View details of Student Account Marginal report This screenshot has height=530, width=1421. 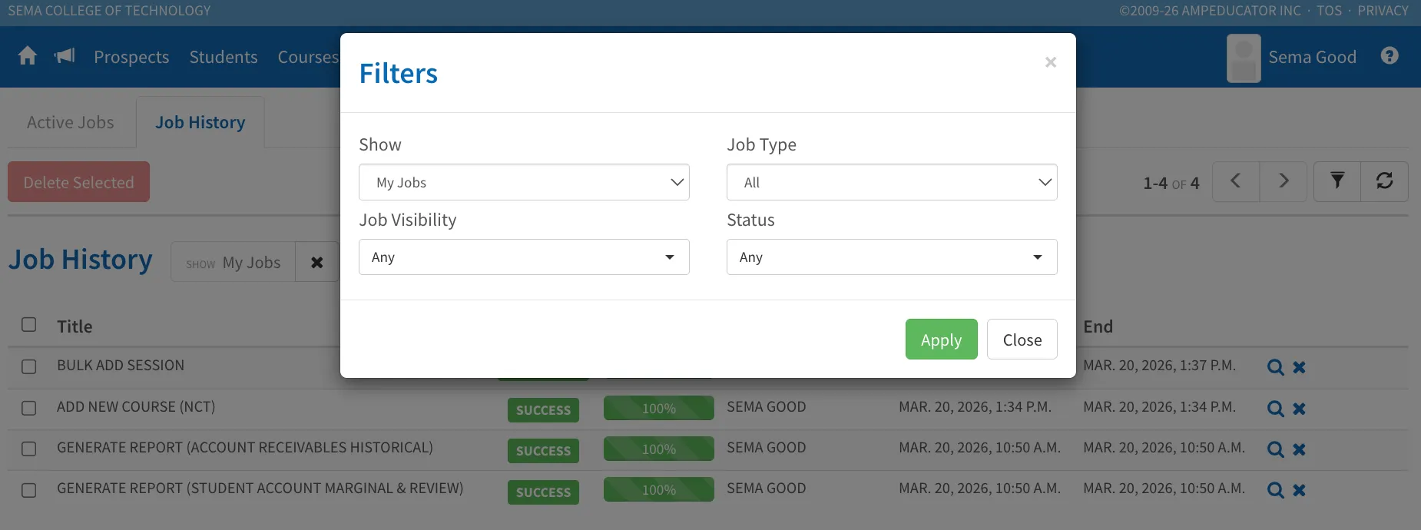[1275, 490]
